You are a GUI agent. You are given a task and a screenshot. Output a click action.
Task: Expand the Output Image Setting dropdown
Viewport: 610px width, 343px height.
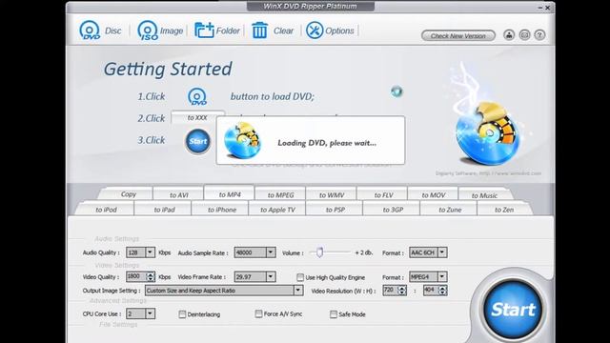298,290
